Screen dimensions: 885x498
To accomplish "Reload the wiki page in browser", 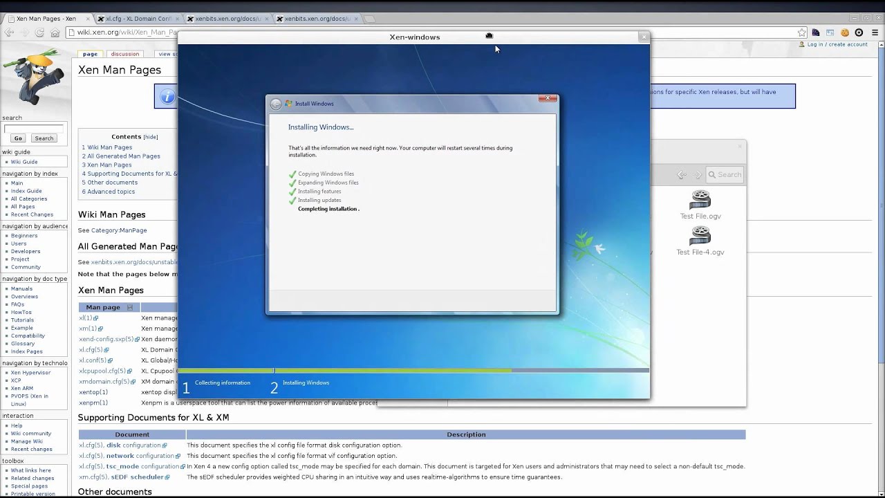I will pyautogui.click(x=40, y=33).
